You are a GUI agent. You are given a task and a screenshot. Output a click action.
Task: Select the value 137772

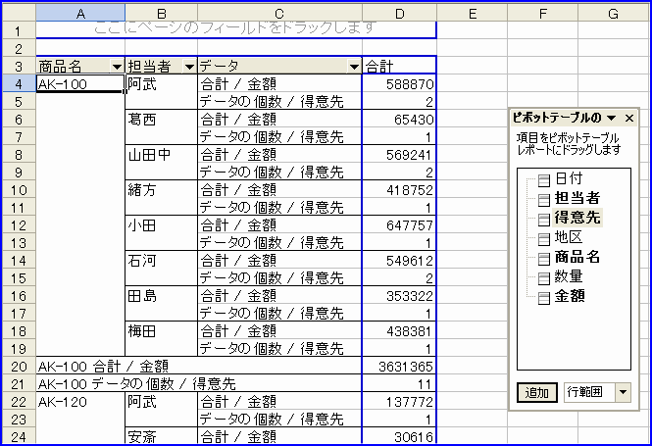click(399, 402)
